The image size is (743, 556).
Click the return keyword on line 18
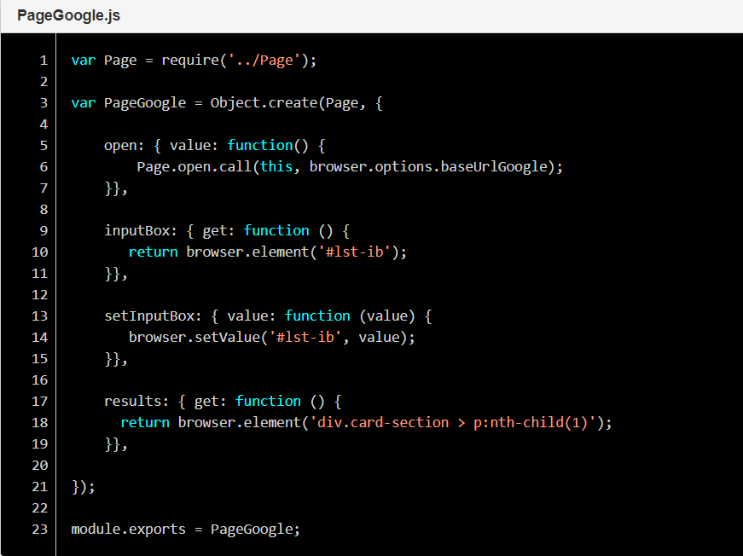tap(145, 422)
